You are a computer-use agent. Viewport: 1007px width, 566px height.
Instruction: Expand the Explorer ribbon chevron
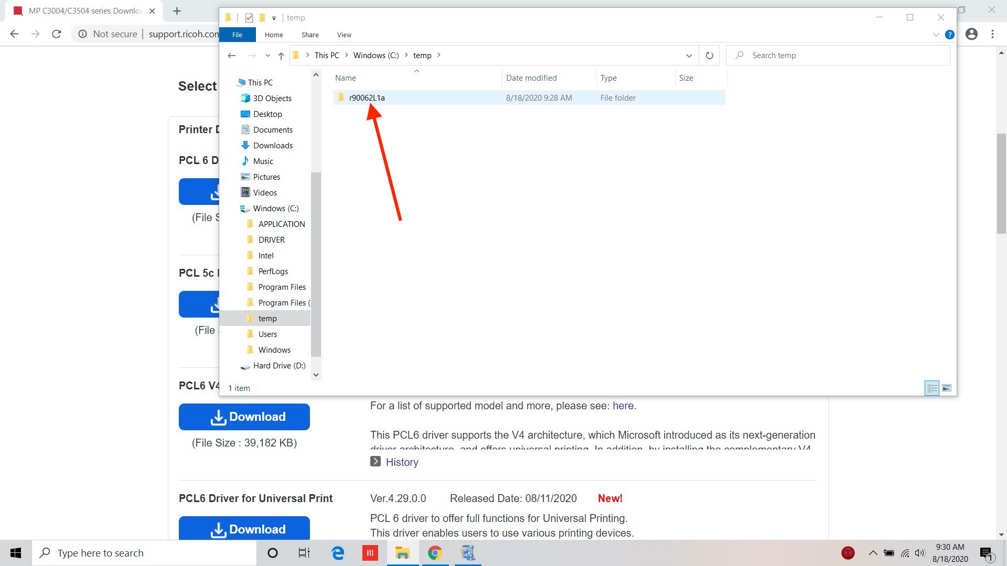(x=936, y=35)
